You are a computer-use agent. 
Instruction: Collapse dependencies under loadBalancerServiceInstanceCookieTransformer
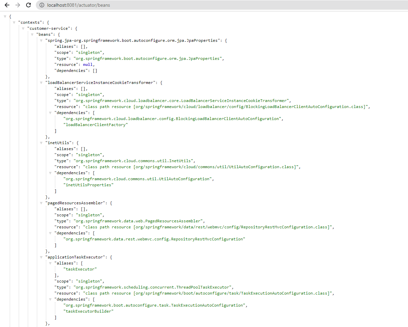50,112
